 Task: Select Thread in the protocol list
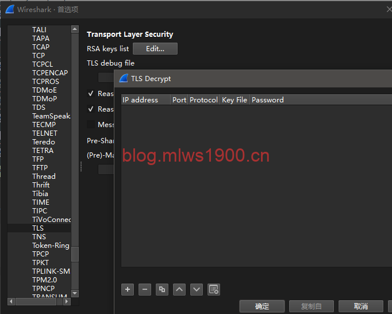[x=44, y=177]
